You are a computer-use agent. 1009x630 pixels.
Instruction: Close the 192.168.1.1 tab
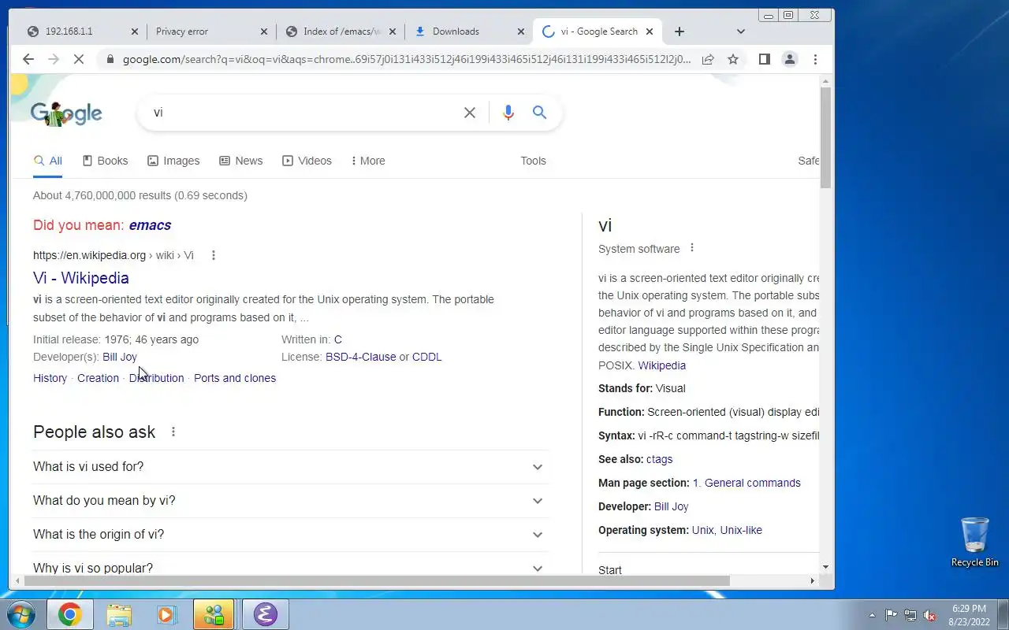point(134,31)
